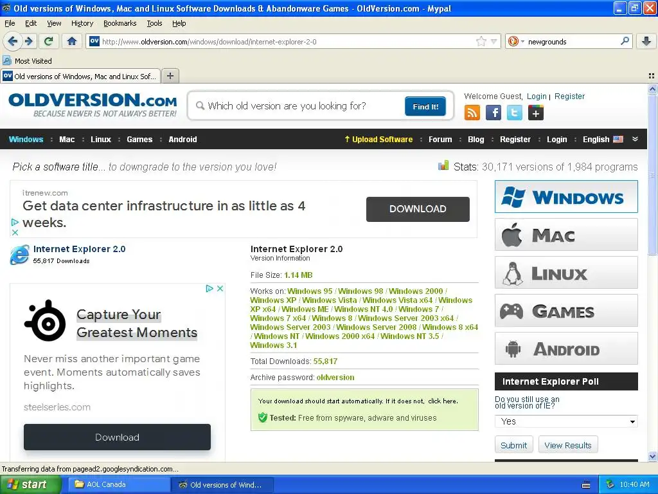Click the View Results button
This screenshot has height=494, width=658.
568,445
